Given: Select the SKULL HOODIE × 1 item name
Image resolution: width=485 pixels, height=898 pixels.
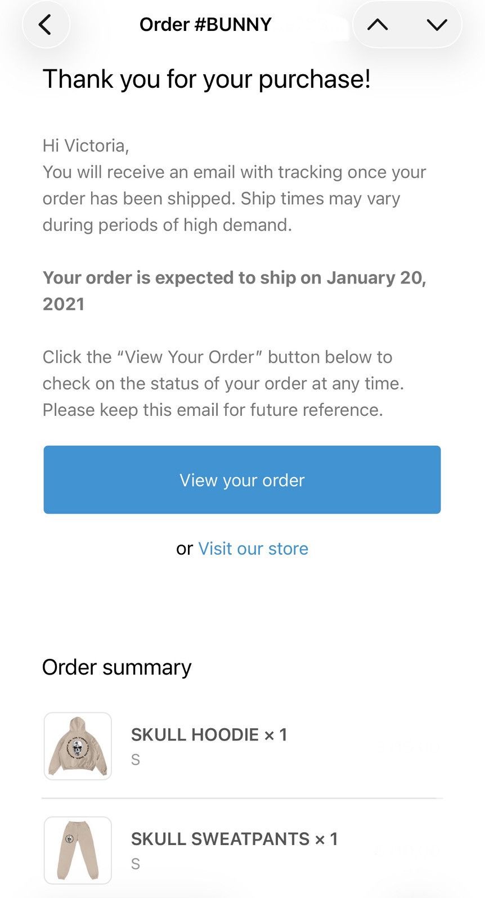Looking at the screenshot, I should pyautogui.click(x=209, y=734).
